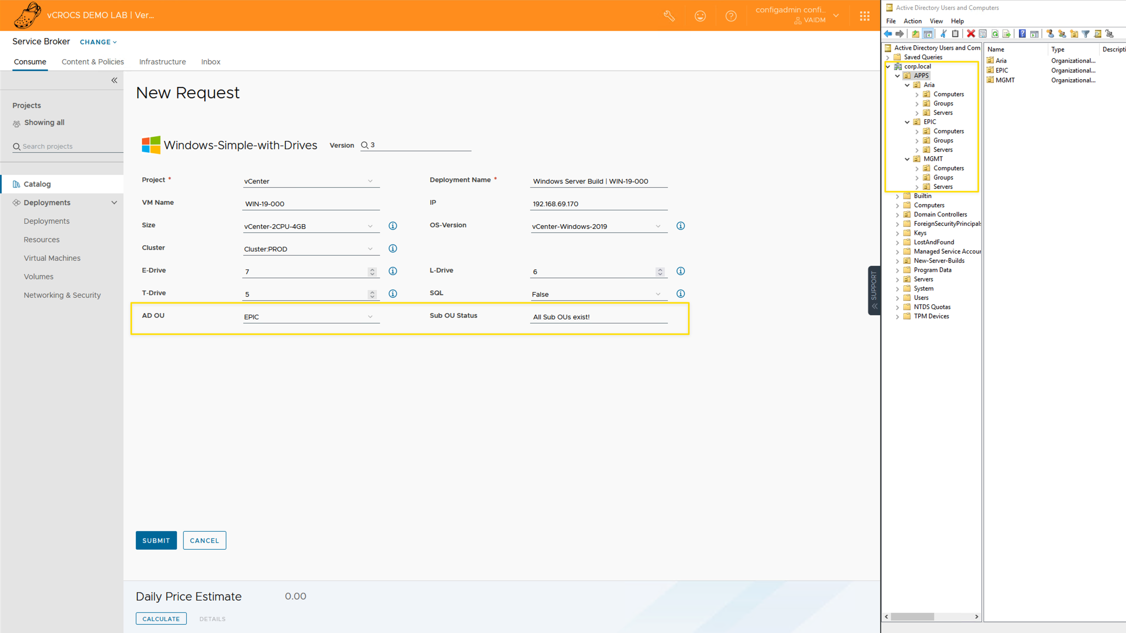Increase the E-Drive stepper value
Viewport: 1126px width, 633px height.
point(372,269)
